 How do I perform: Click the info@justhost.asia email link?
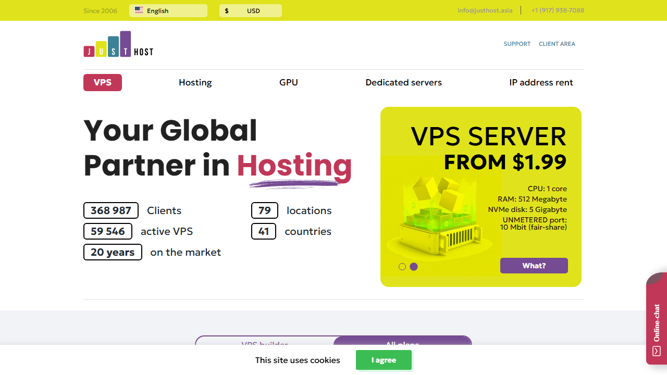(x=485, y=10)
